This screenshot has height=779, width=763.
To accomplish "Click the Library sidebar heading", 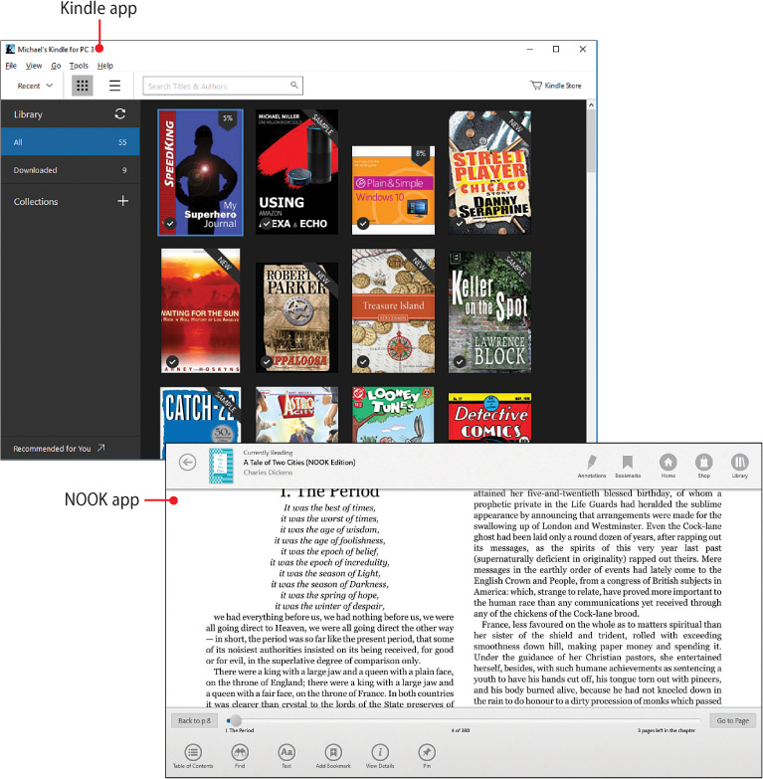I will coord(28,114).
